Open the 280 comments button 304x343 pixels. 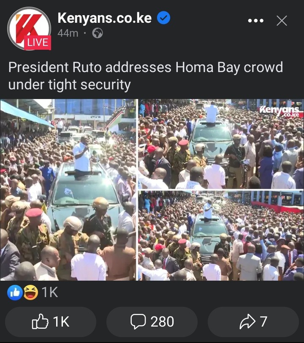point(152,322)
